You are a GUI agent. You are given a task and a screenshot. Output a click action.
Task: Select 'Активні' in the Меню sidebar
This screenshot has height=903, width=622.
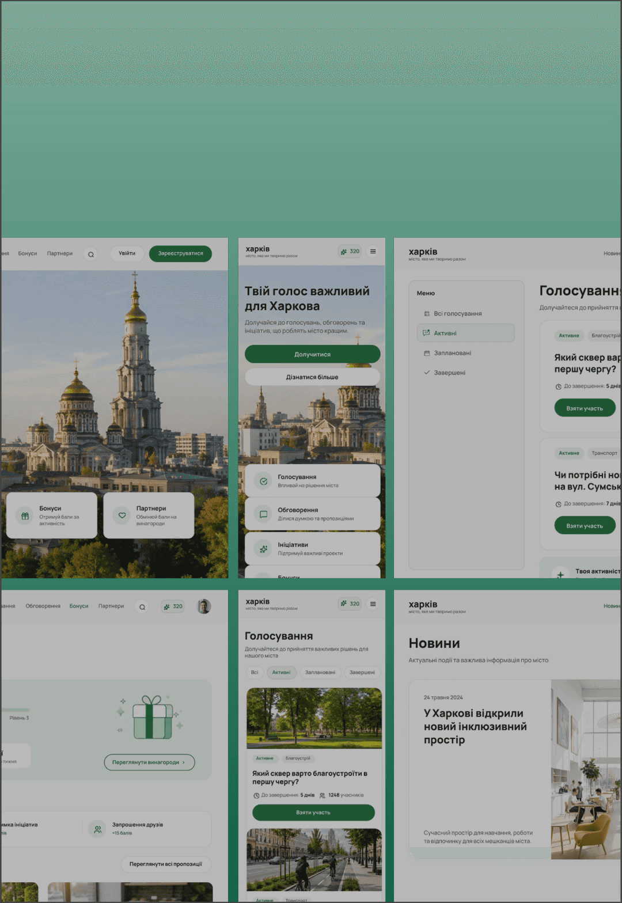(466, 333)
